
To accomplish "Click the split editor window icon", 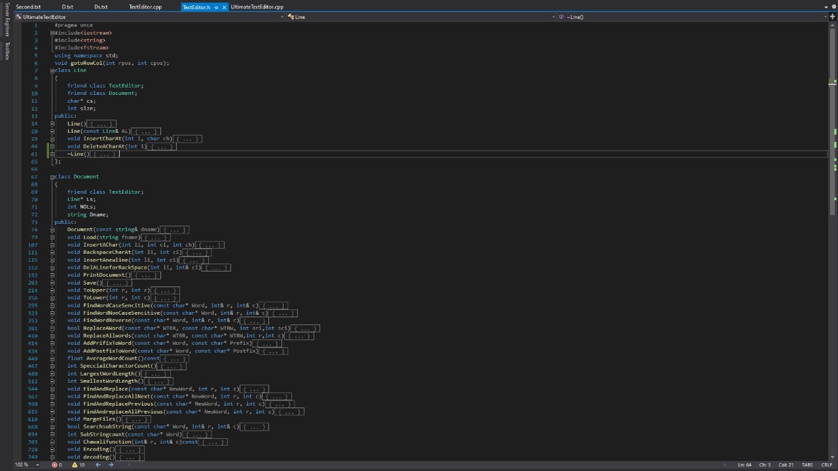I will tap(832, 17).
